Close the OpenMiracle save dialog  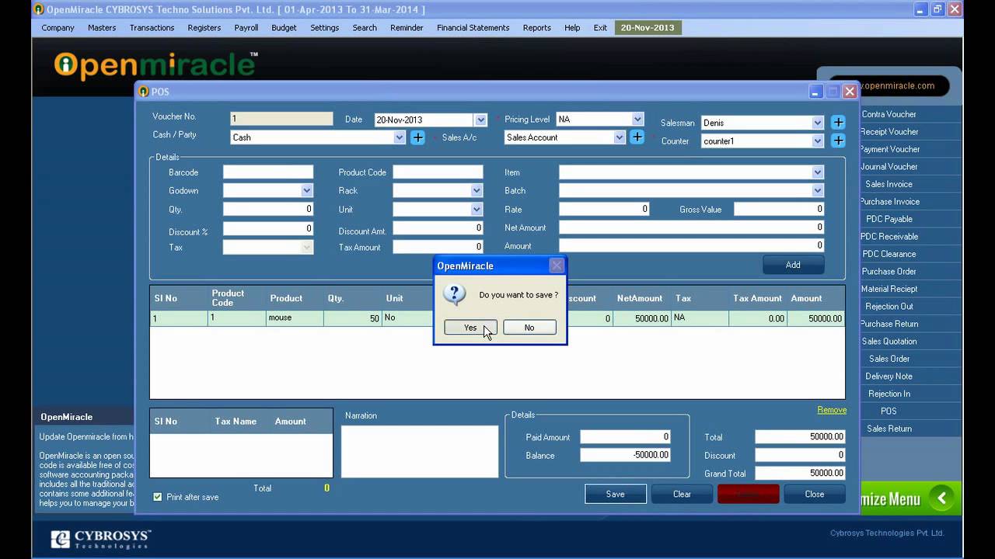point(557,266)
